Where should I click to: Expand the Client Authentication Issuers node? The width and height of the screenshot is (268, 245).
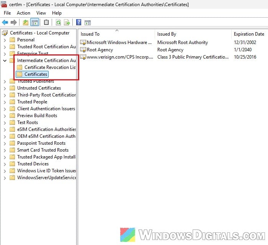pyautogui.click(x=5, y=109)
